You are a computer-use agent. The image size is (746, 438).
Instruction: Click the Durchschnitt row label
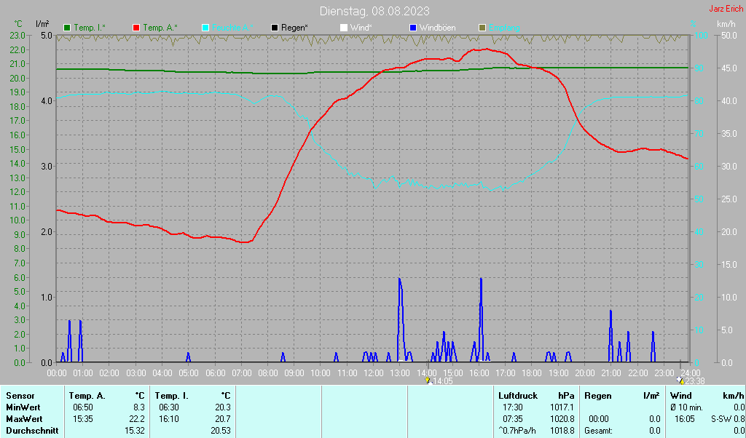28,431
